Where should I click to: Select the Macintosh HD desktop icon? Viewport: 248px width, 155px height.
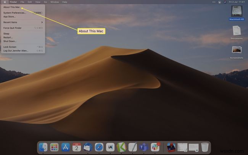tap(237, 11)
